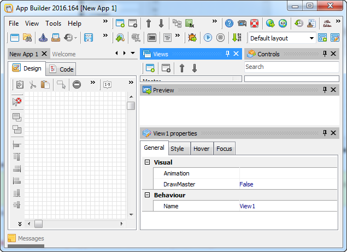This screenshot has width=347, height=252.
Task: Switch to the Code tab
Action: pos(61,69)
